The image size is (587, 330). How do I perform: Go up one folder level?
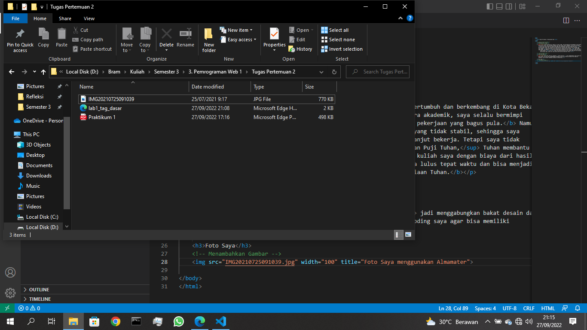[43, 72]
